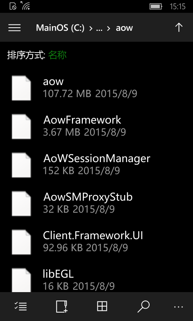Select the aow breadcrumb folder
Image resolution: width=193 pixels, height=321 pixels.
point(124,28)
